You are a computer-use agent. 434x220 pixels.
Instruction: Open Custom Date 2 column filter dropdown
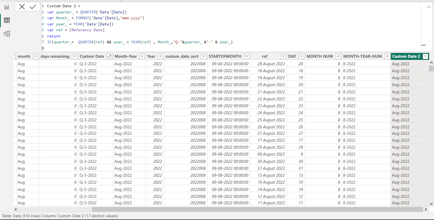tap(425, 56)
